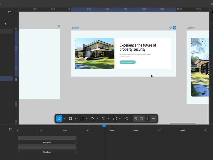Select the Pen tool
213x160 pixels.
tap(93, 118)
